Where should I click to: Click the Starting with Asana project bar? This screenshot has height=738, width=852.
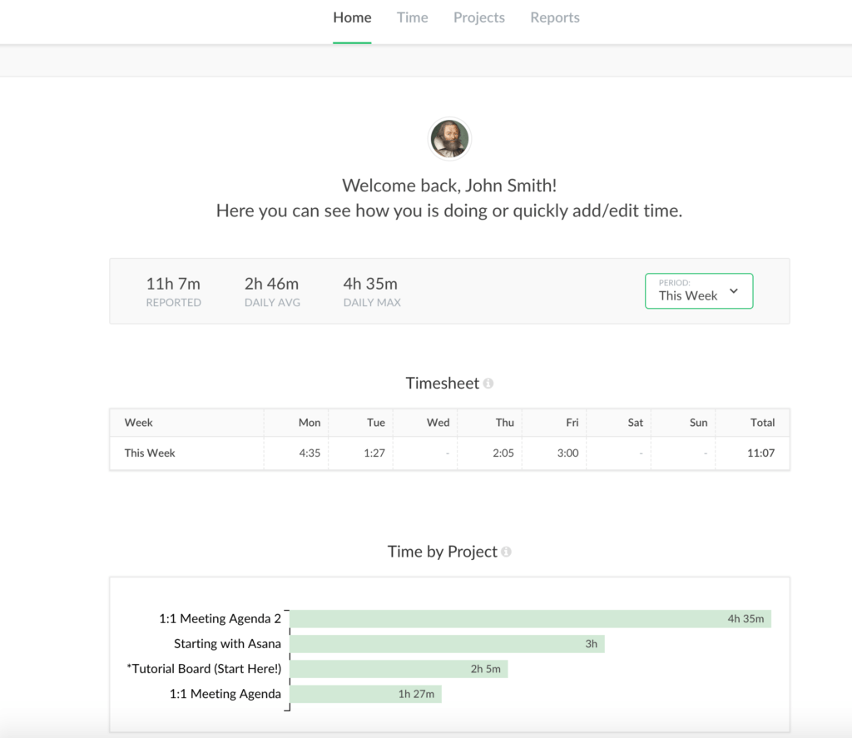449,643
